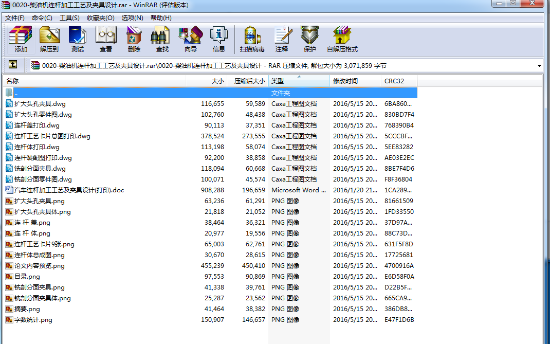The width and height of the screenshot is (550, 344).
Task: Click CRC32 value E47F1D6B
Action: pos(399,320)
